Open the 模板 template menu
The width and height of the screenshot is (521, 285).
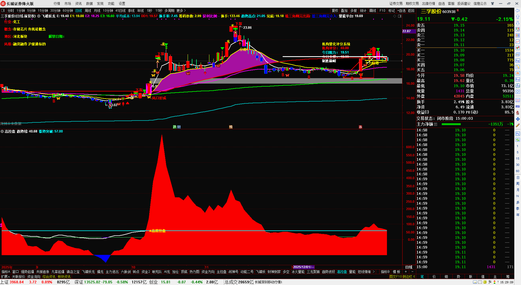(396, 272)
